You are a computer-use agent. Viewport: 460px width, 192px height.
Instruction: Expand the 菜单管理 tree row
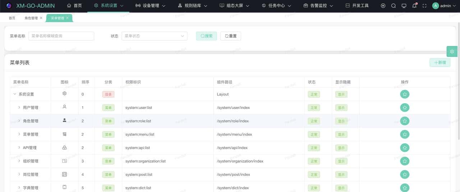pyautogui.click(x=19, y=134)
